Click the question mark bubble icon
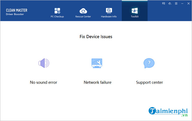This screenshot has height=121, width=192. pyautogui.click(x=149, y=63)
